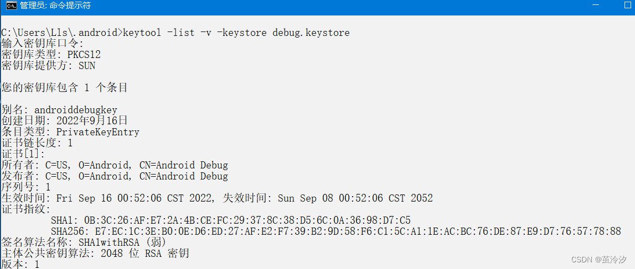Click the 生效时间 Fri Sep 16 validity line
Screen dimensions: 635x269
click(x=217, y=198)
